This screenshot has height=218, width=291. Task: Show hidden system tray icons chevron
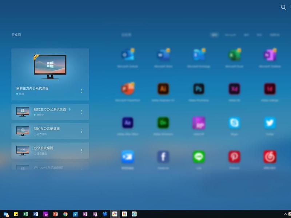pos(285,214)
